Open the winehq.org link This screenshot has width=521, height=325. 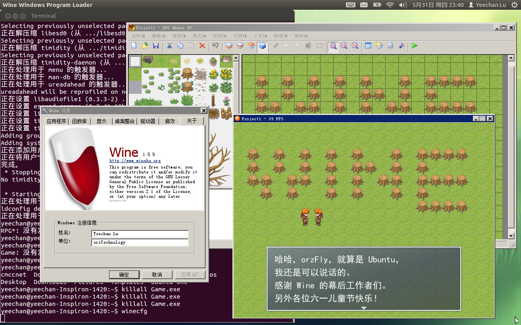135,161
